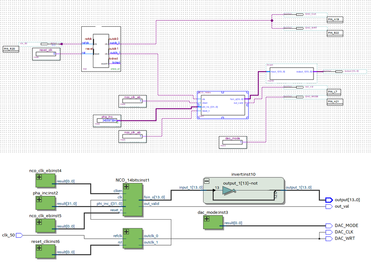
Task: Select the upper nco_clk_eb inst4 constant block
Action: pyautogui.click(x=132, y=101)
